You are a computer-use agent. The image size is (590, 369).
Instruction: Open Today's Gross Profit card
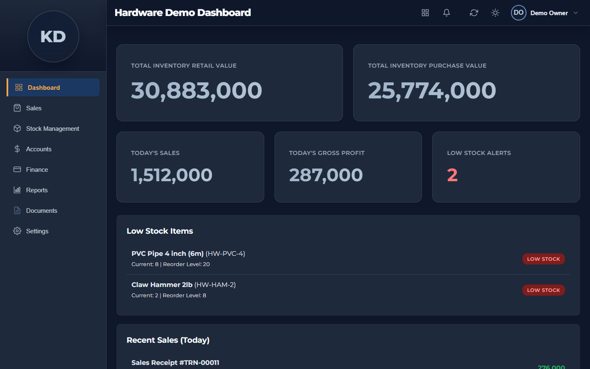[348, 167]
